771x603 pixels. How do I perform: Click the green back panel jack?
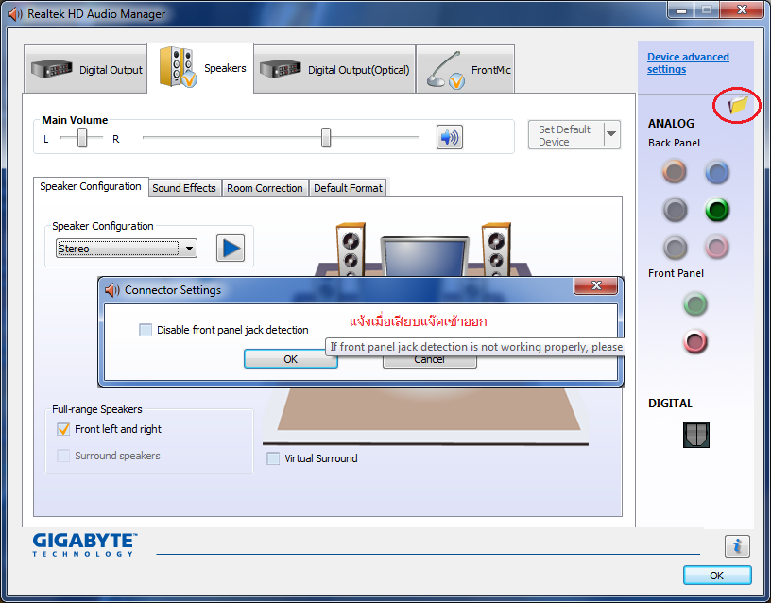[717, 210]
